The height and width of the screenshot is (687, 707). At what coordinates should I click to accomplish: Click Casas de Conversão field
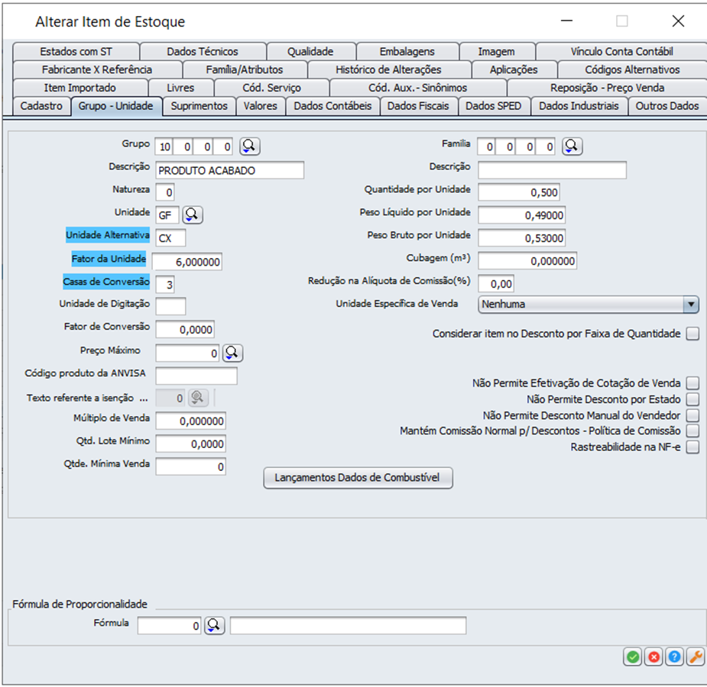(165, 285)
